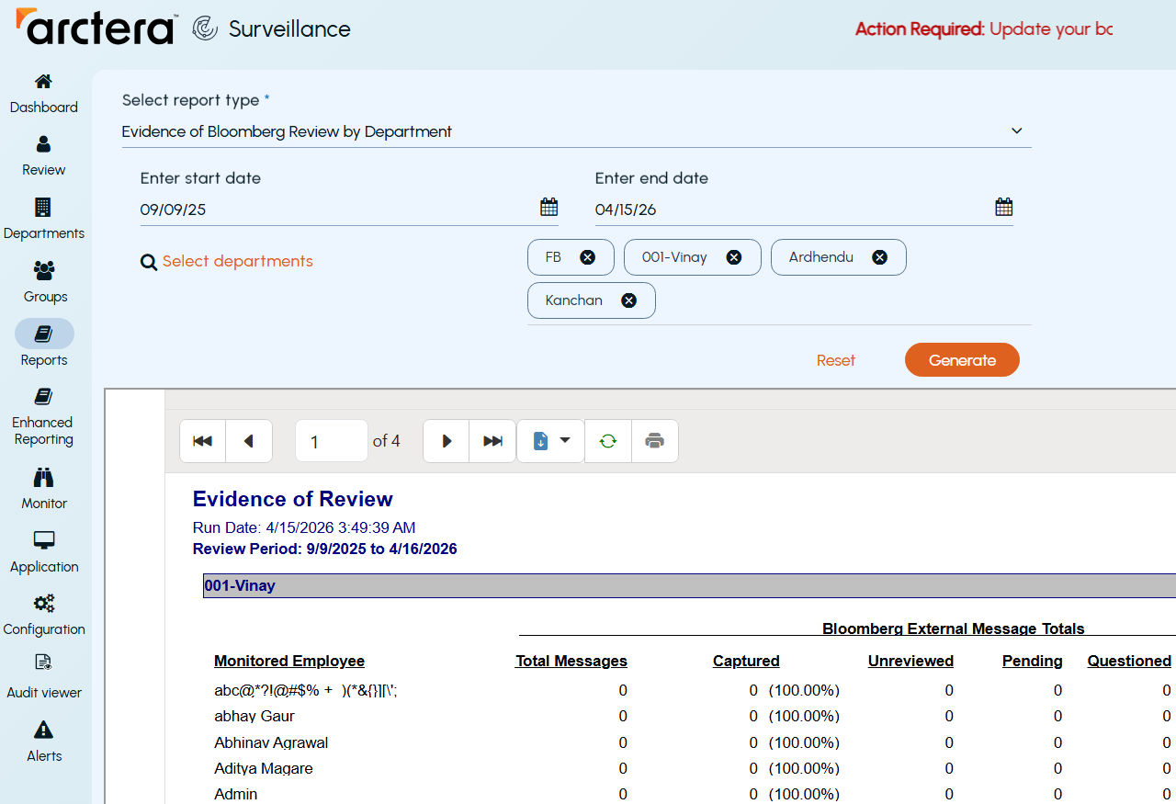Screen dimensions: 1176x804
Task: Go to the Review section icon
Action: click(43, 144)
